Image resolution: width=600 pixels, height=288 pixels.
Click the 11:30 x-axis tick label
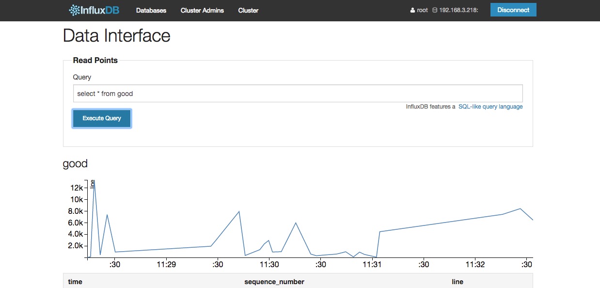(x=269, y=265)
